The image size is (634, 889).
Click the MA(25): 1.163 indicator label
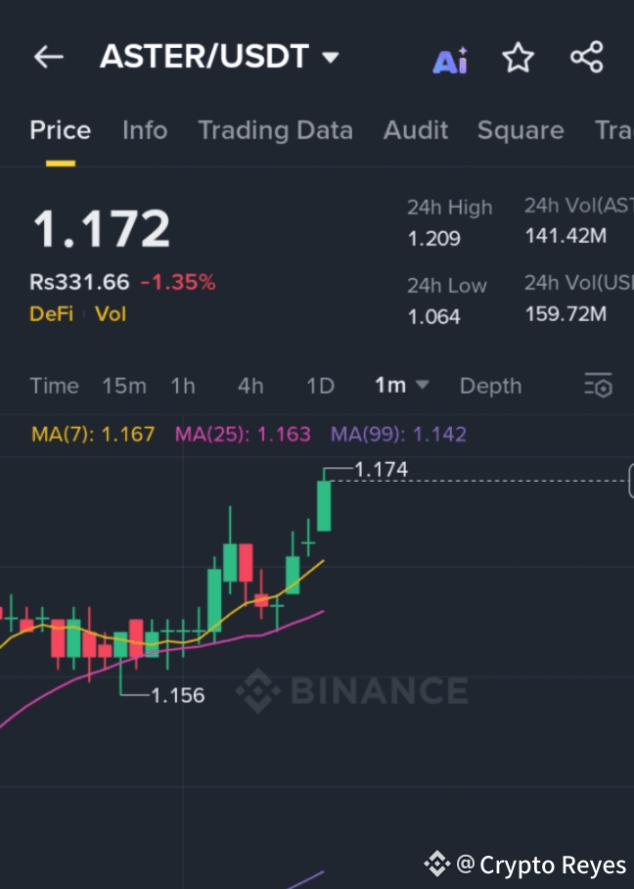[243, 435]
